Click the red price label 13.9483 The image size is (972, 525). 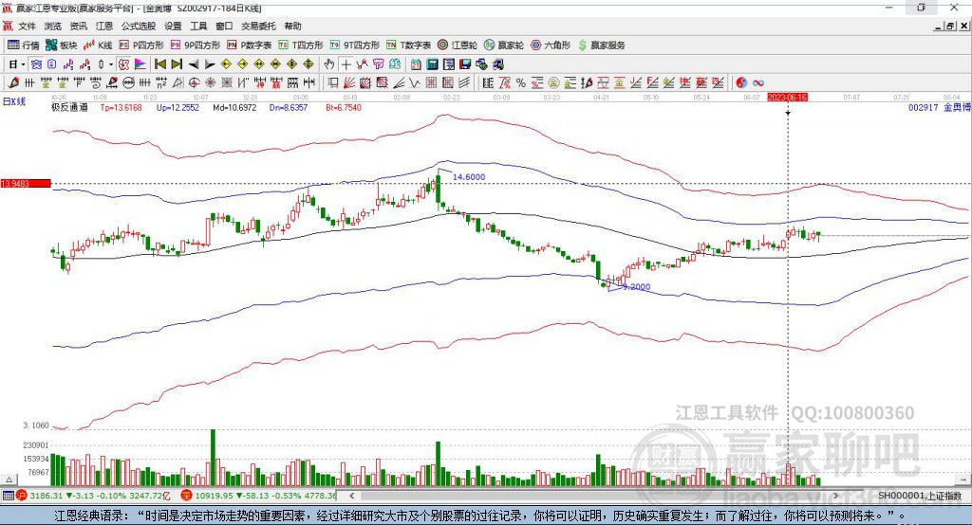click(26, 183)
